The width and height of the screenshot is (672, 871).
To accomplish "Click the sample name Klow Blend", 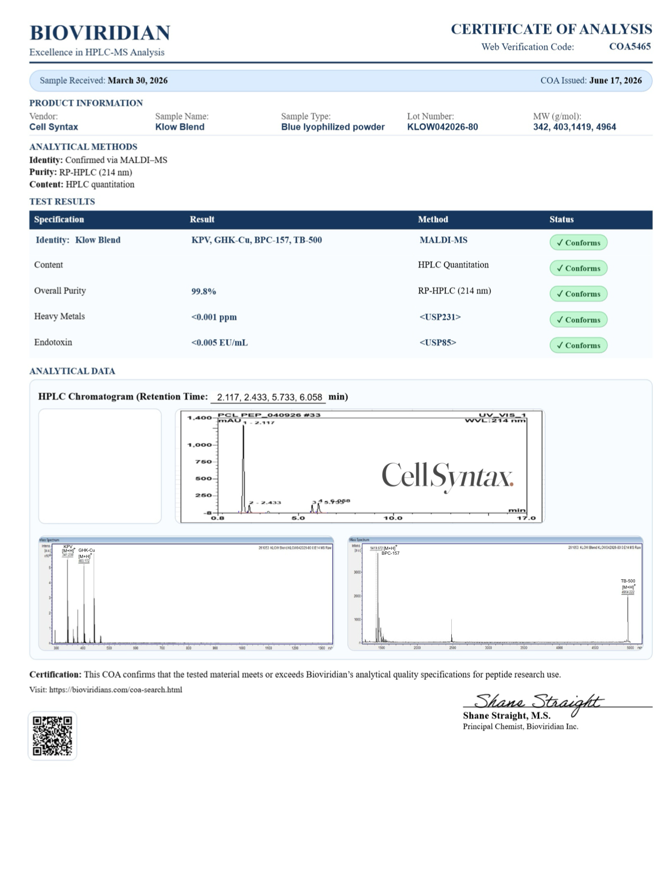I will click(x=180, y=127).
